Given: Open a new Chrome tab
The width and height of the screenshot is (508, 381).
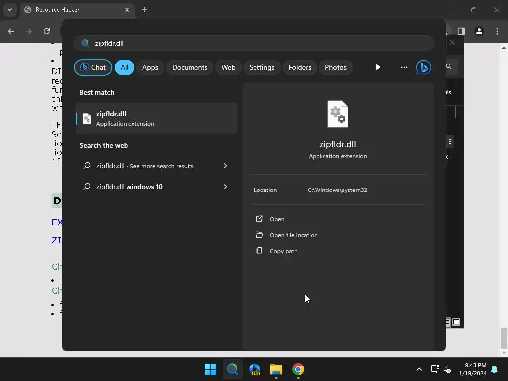Looking at the screenshot, I should pos(145,10).
